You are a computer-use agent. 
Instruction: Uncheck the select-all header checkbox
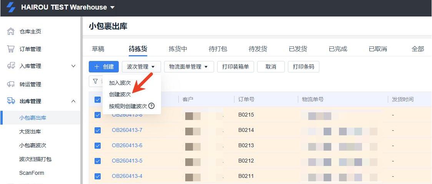[x=98, y=100]
